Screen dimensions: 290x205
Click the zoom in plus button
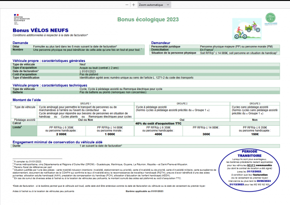[133, 5]
